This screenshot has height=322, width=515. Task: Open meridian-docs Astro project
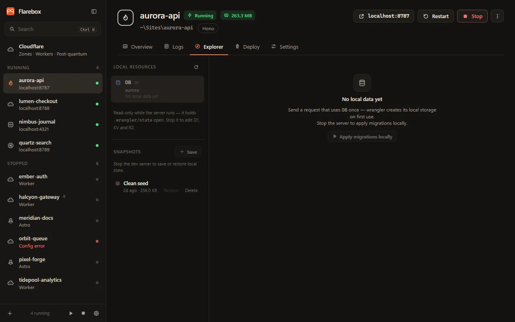click(x=53, y=221)
